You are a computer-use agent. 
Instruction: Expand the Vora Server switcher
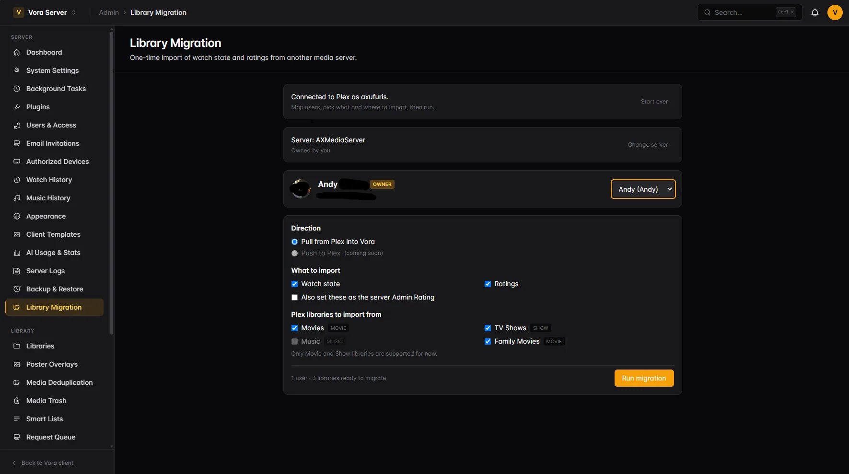(x=45, y=12)
